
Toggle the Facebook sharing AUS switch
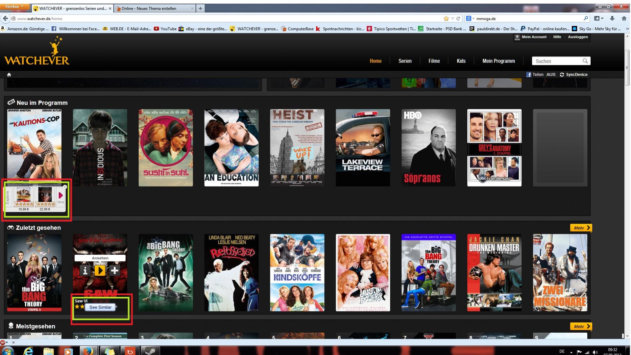551,75
